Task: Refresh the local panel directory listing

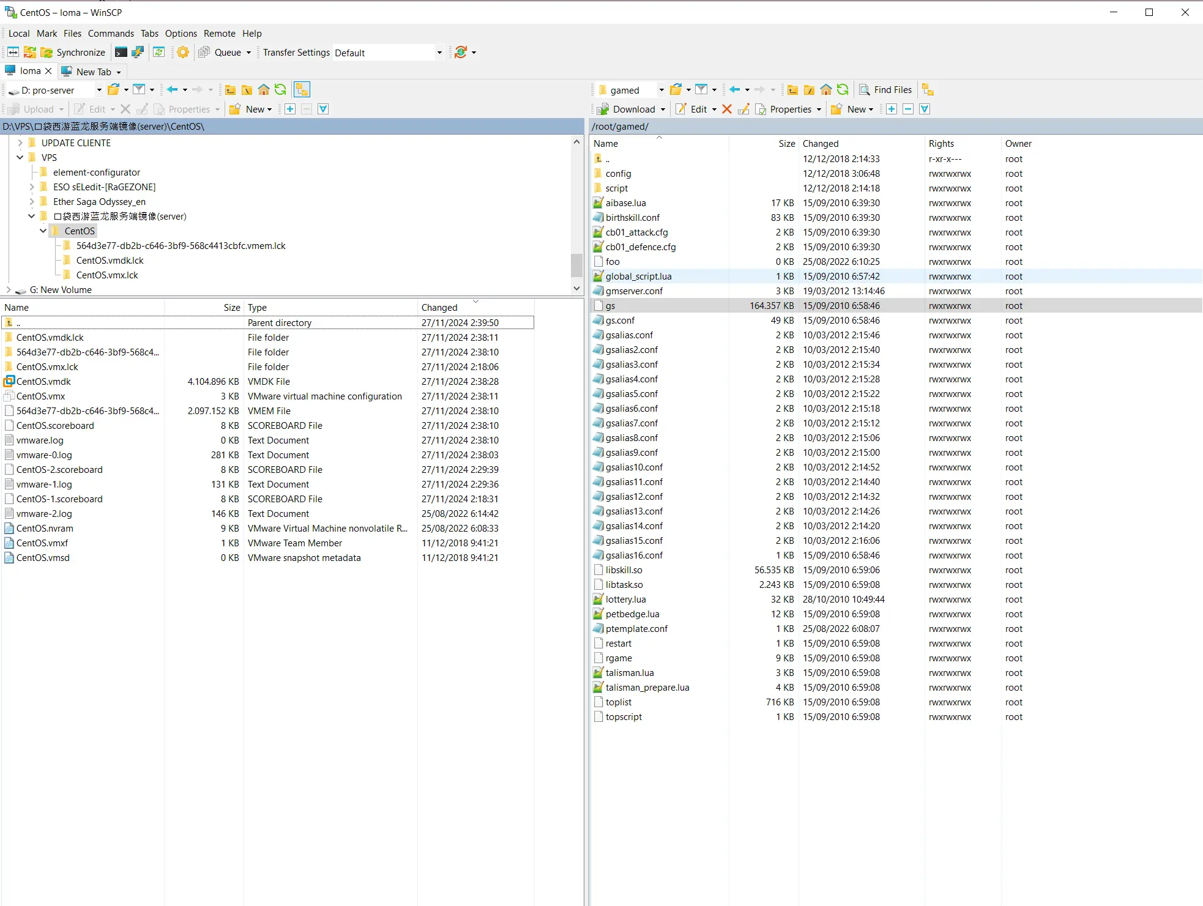Action: click(280, 90)
